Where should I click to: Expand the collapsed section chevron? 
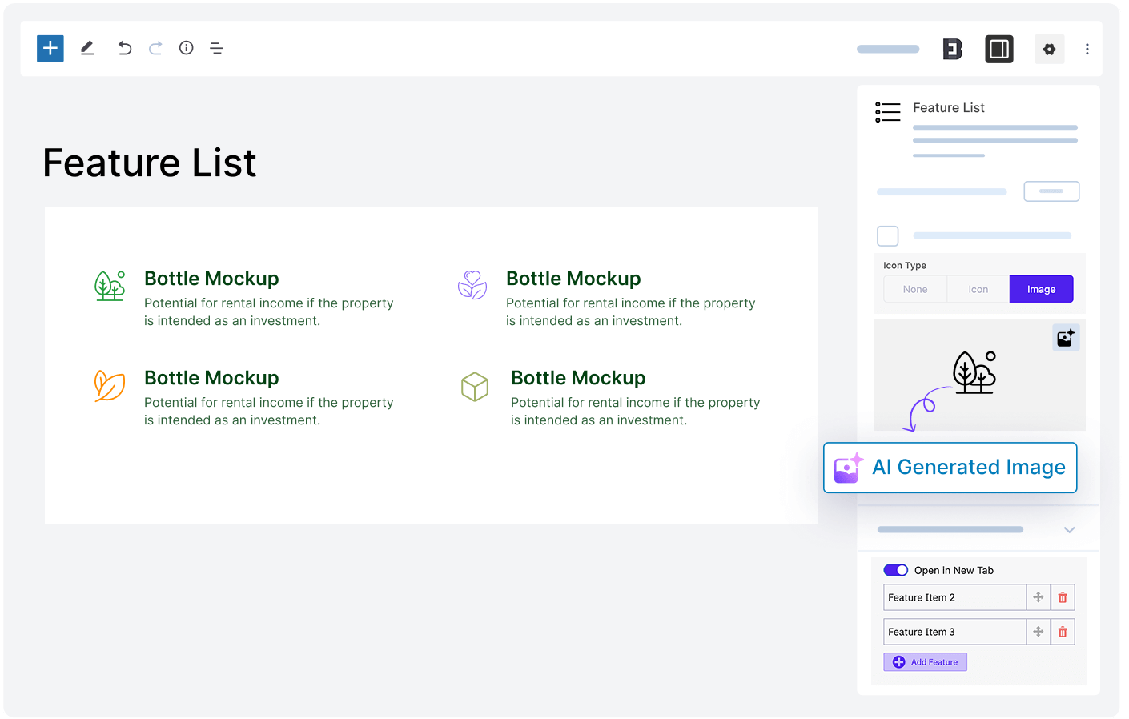pyautogui.click(x=1069, y=530)
